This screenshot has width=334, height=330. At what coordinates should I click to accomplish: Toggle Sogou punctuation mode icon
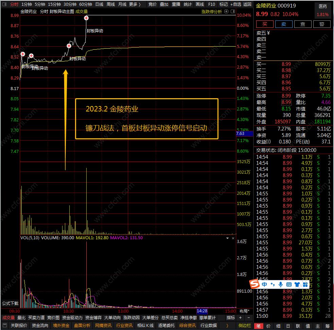(273, 284)
